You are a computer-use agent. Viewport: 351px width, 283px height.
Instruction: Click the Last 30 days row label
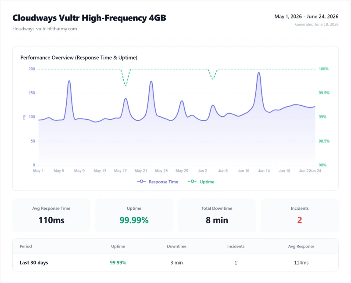(34, 263)
